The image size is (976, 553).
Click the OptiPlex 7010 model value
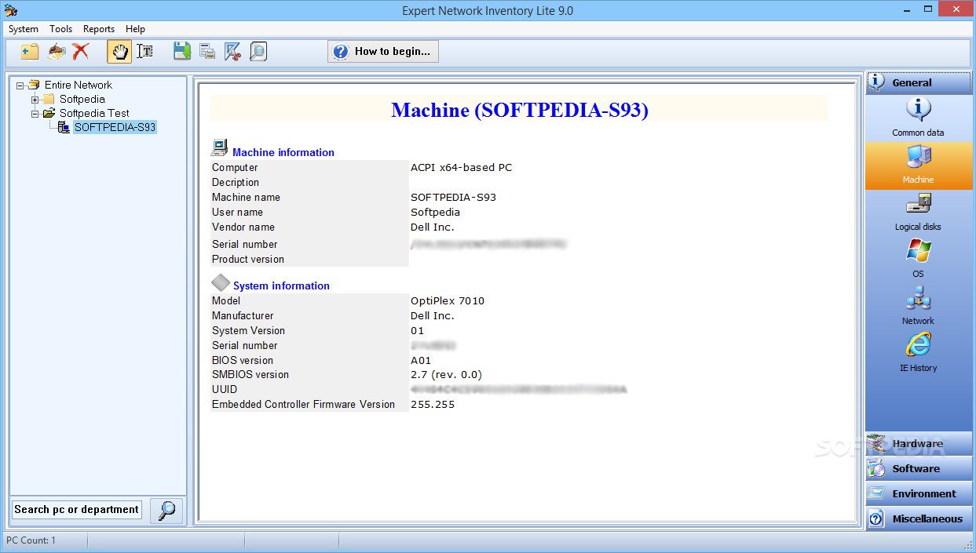pyautogui.click(x=448, y=300)
